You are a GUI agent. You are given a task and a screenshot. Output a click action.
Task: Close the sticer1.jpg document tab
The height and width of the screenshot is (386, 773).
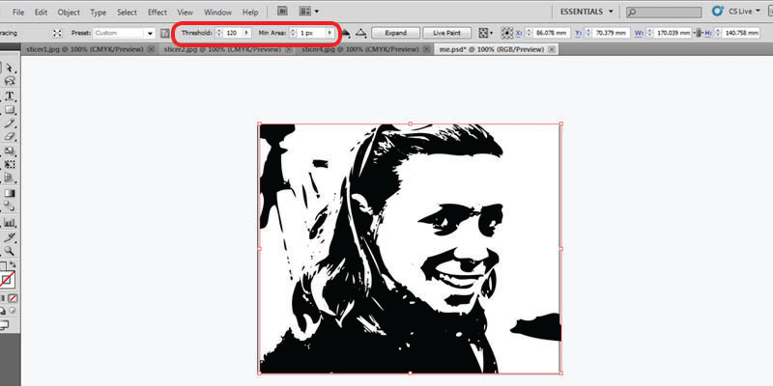pos(151,49)
